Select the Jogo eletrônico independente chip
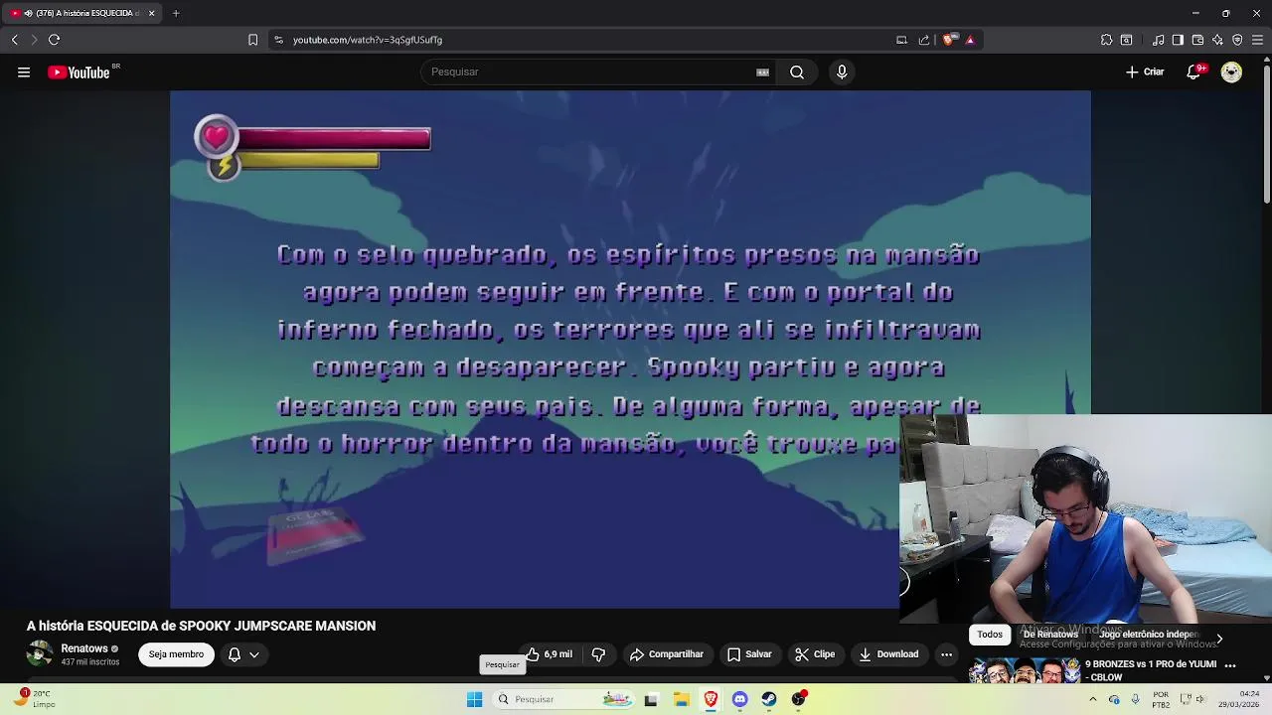This screenshot has width=1272, height=715. 1148,635
